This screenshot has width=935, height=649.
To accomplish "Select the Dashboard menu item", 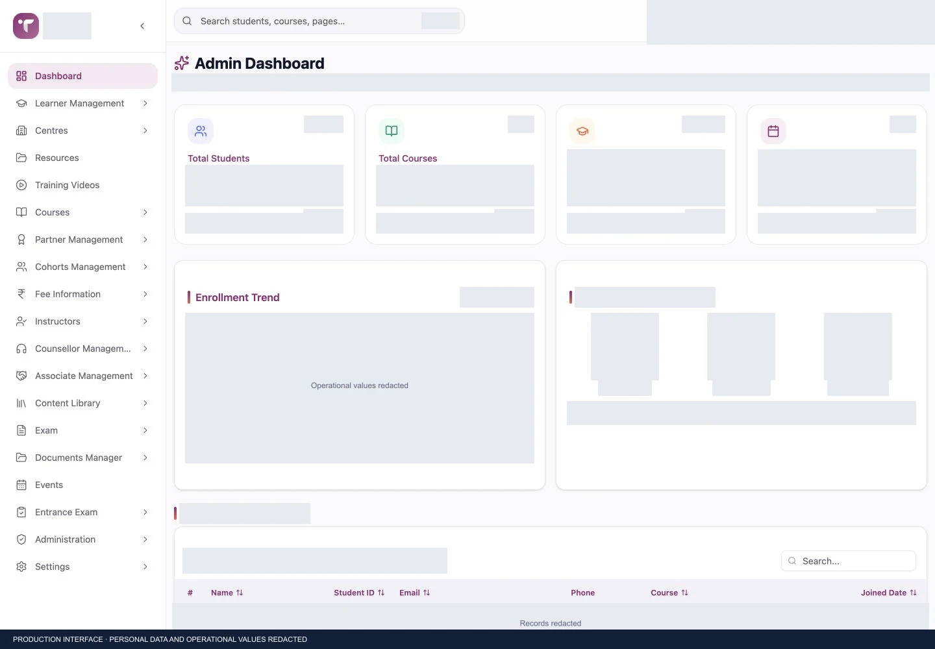I will (82, 76).
